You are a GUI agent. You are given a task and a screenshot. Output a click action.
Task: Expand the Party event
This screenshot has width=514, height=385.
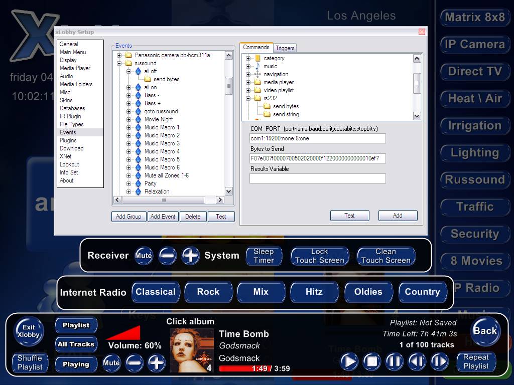tap(129, 183)
